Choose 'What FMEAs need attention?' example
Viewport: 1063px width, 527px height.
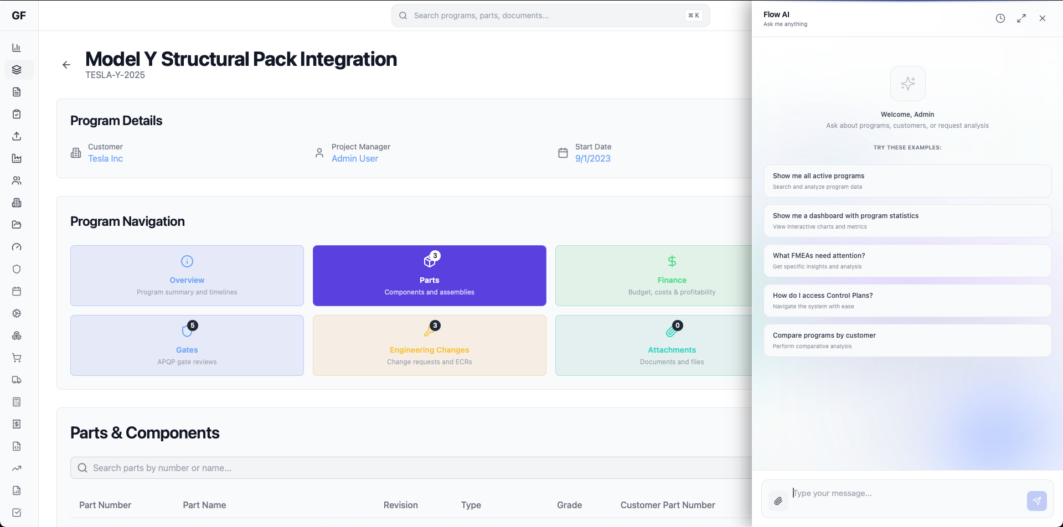907,261
